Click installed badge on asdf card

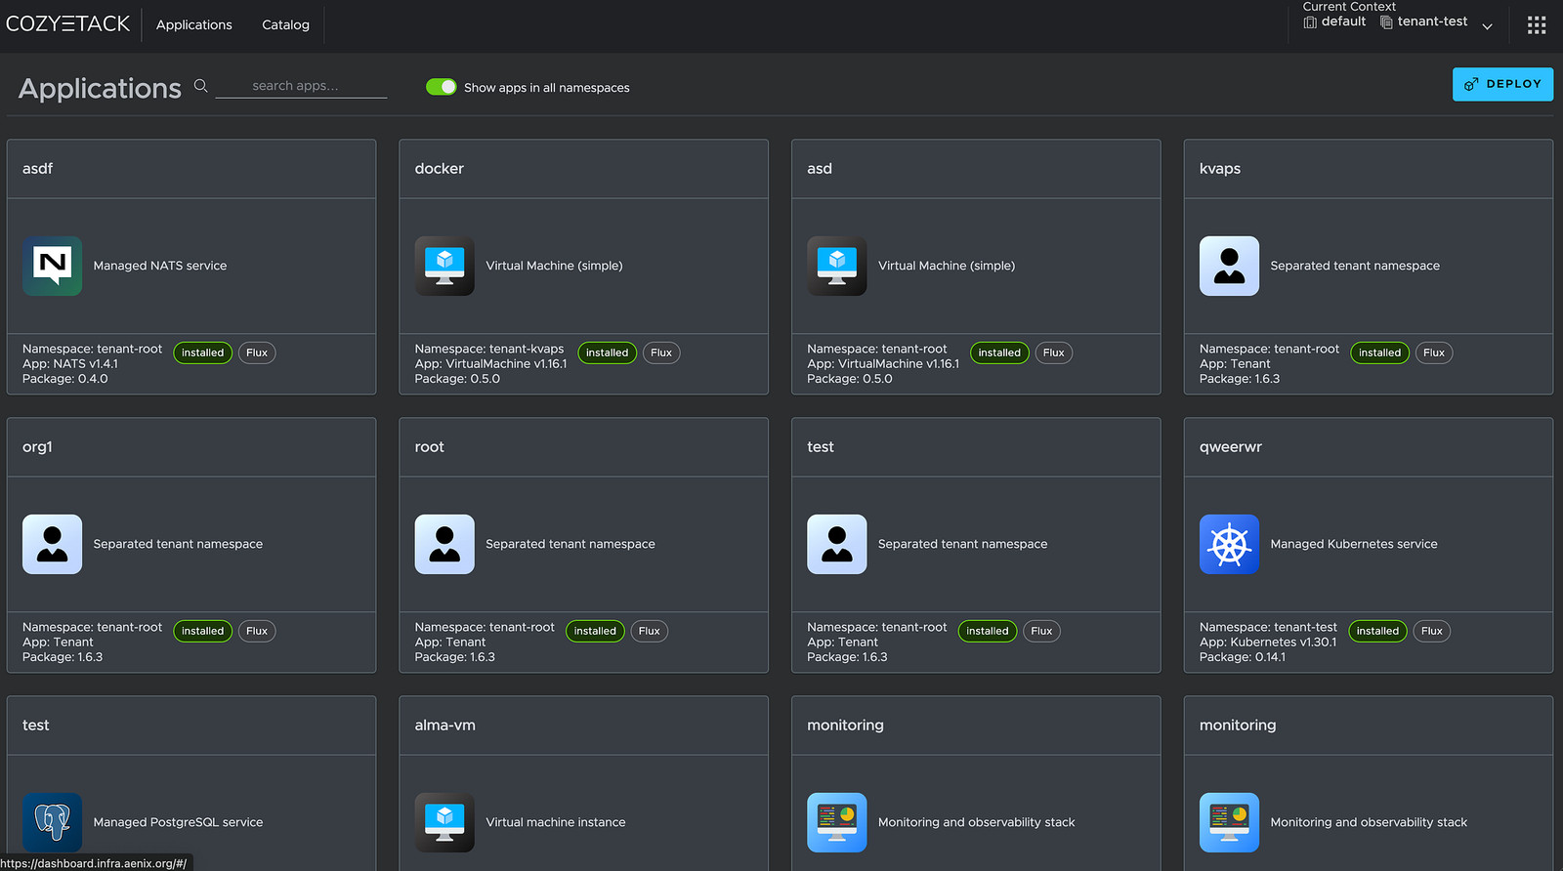click(203, 353)
